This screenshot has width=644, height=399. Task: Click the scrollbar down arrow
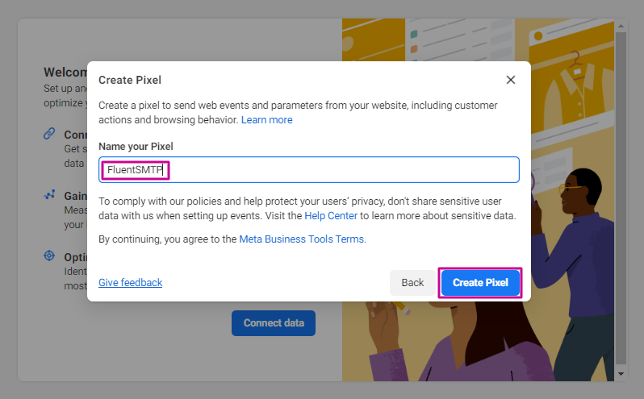(621, 373)
